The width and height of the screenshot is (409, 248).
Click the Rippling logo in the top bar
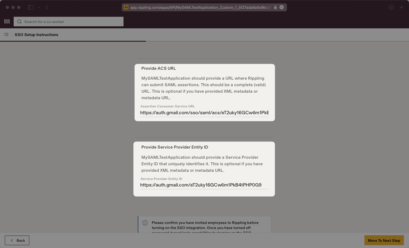coord(7,21)
